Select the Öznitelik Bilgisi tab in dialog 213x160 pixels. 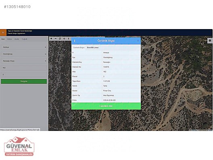point(79,48)
